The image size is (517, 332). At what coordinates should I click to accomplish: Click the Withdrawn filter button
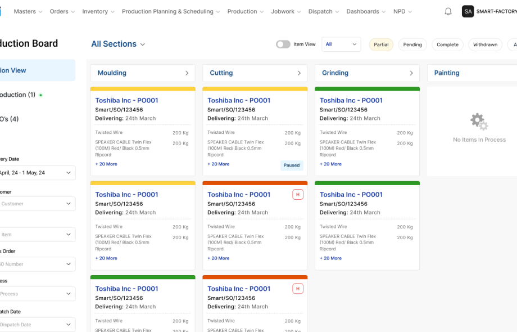485,44
